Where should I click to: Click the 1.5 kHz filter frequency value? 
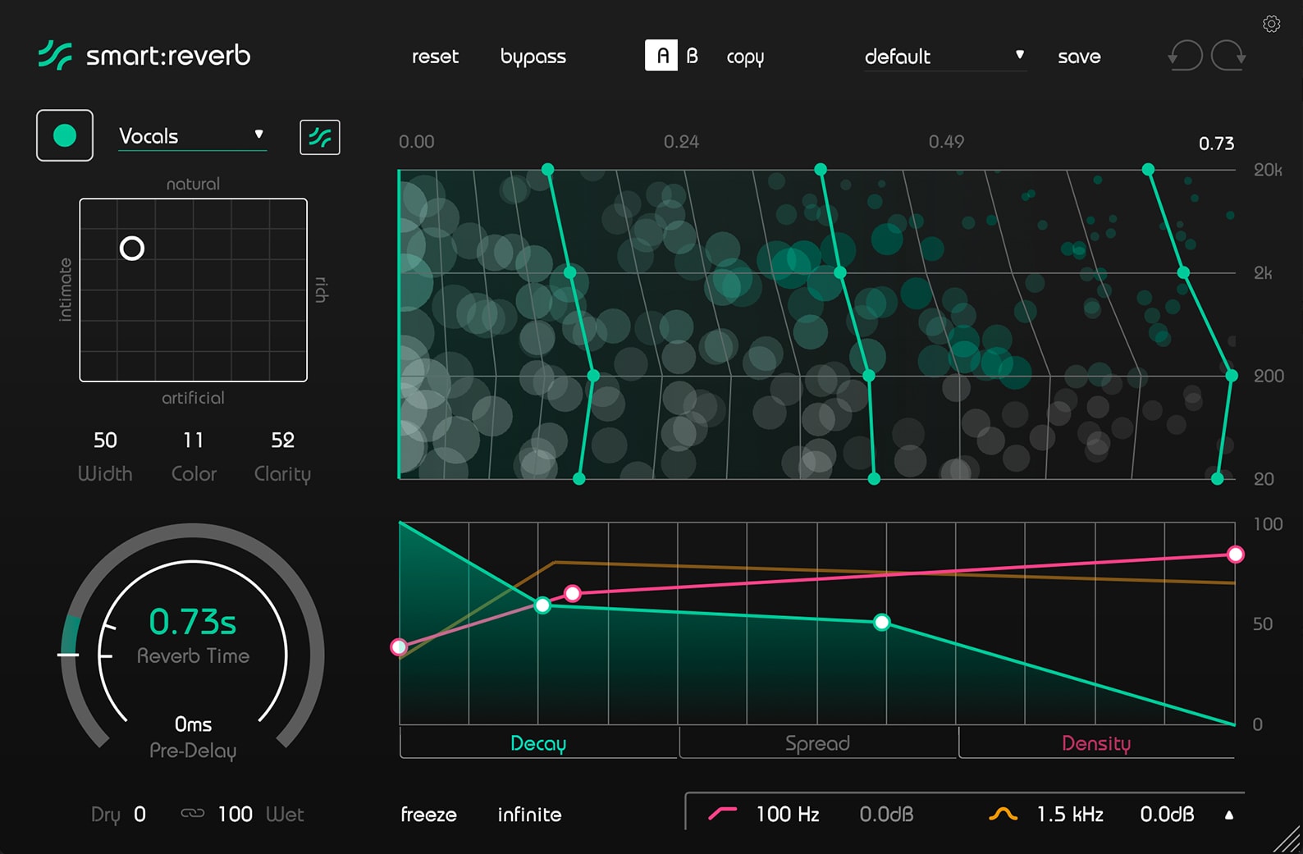click(1070, 815)
